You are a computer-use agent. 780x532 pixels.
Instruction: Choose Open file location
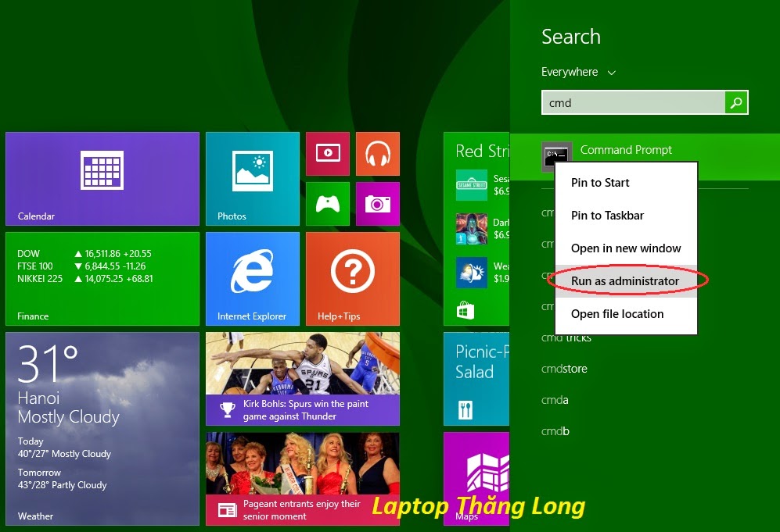coord(627,314)
